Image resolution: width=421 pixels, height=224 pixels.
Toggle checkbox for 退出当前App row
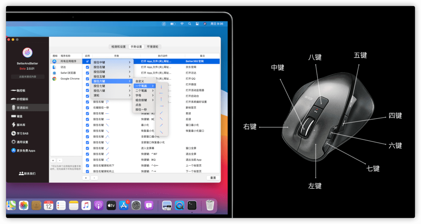point(87,160)
